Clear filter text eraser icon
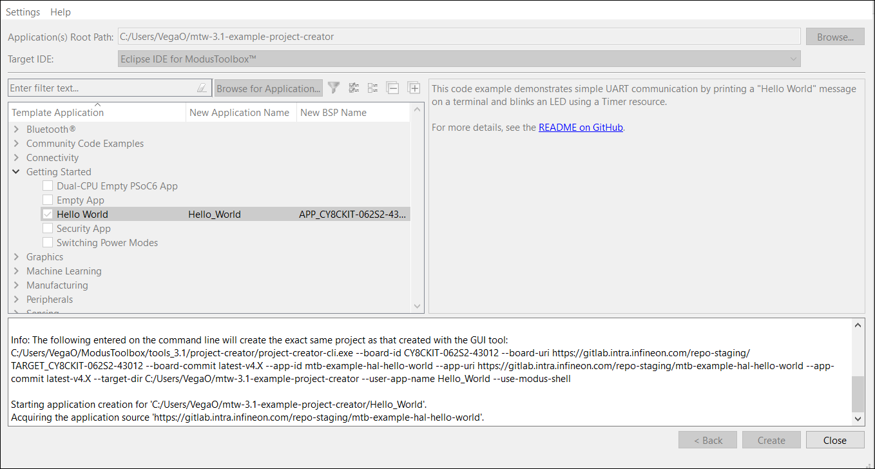The height and width of the screenshot is (469, 875). click(202, 88)
